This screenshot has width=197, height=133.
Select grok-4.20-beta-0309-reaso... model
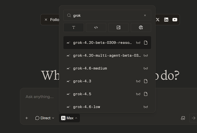click(107, 43)
